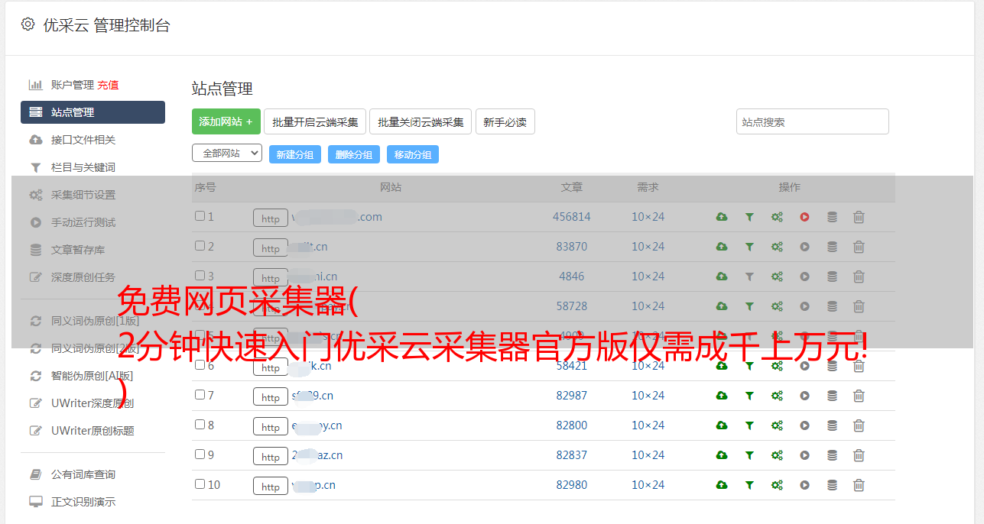Screen dimensions: 984x524
Task: Click the gear icon beside 优采云 管理控制台
Action: [x=28, y=24]
